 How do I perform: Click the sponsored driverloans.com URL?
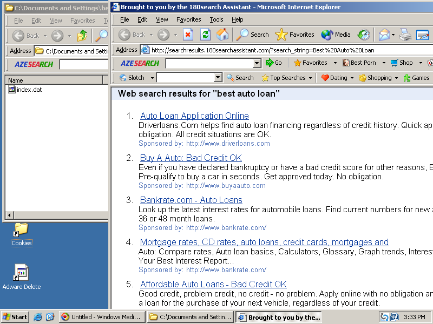(x=228, y=144)
